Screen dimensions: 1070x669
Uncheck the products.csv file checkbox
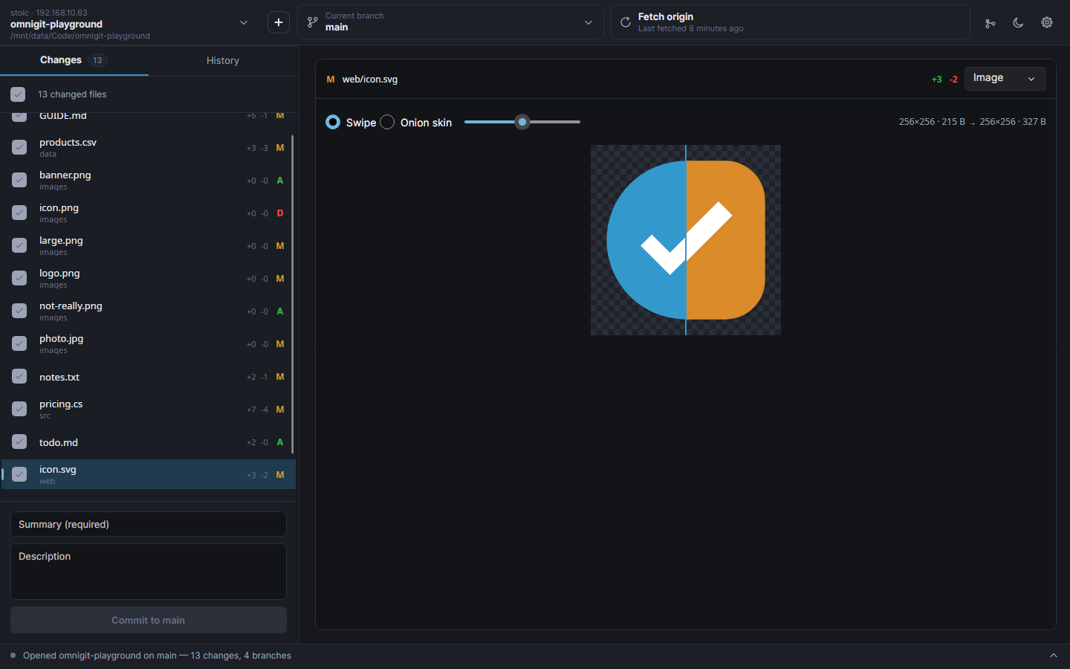(19, 147)
